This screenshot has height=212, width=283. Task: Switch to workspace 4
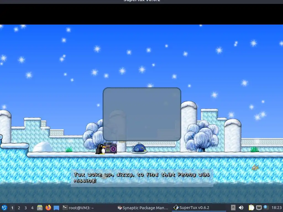click(32, 208)
